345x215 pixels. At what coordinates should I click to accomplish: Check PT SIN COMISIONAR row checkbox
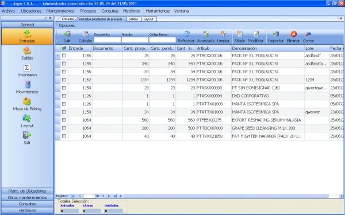[x=64, y=88]
